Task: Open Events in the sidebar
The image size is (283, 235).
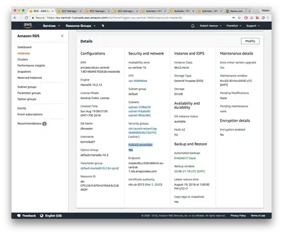Action: pos(21,109)
